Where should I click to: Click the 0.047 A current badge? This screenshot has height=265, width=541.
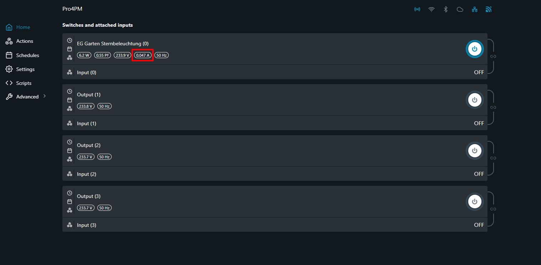(x=143, y=55)
